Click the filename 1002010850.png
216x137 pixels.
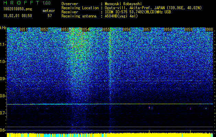tap(18, 9)
